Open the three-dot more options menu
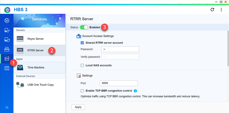 pyautogui.click(x=221, y=10)
